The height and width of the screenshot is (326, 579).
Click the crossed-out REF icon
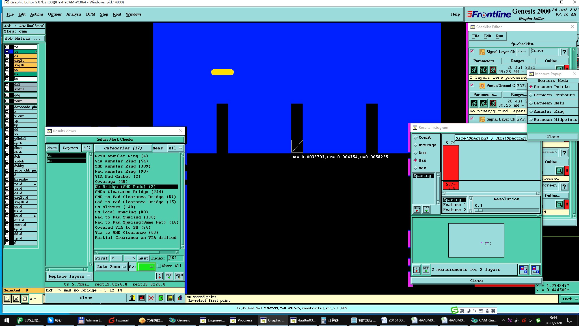click(151, 298)
